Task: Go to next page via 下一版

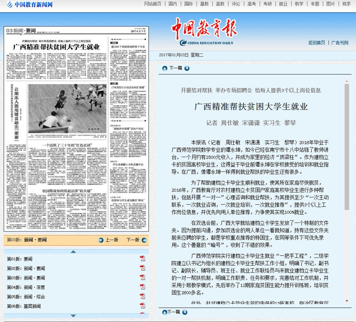Action: [133, 240]
